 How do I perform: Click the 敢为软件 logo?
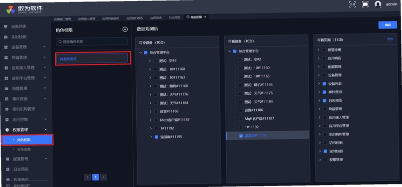(x=25, y=9)
